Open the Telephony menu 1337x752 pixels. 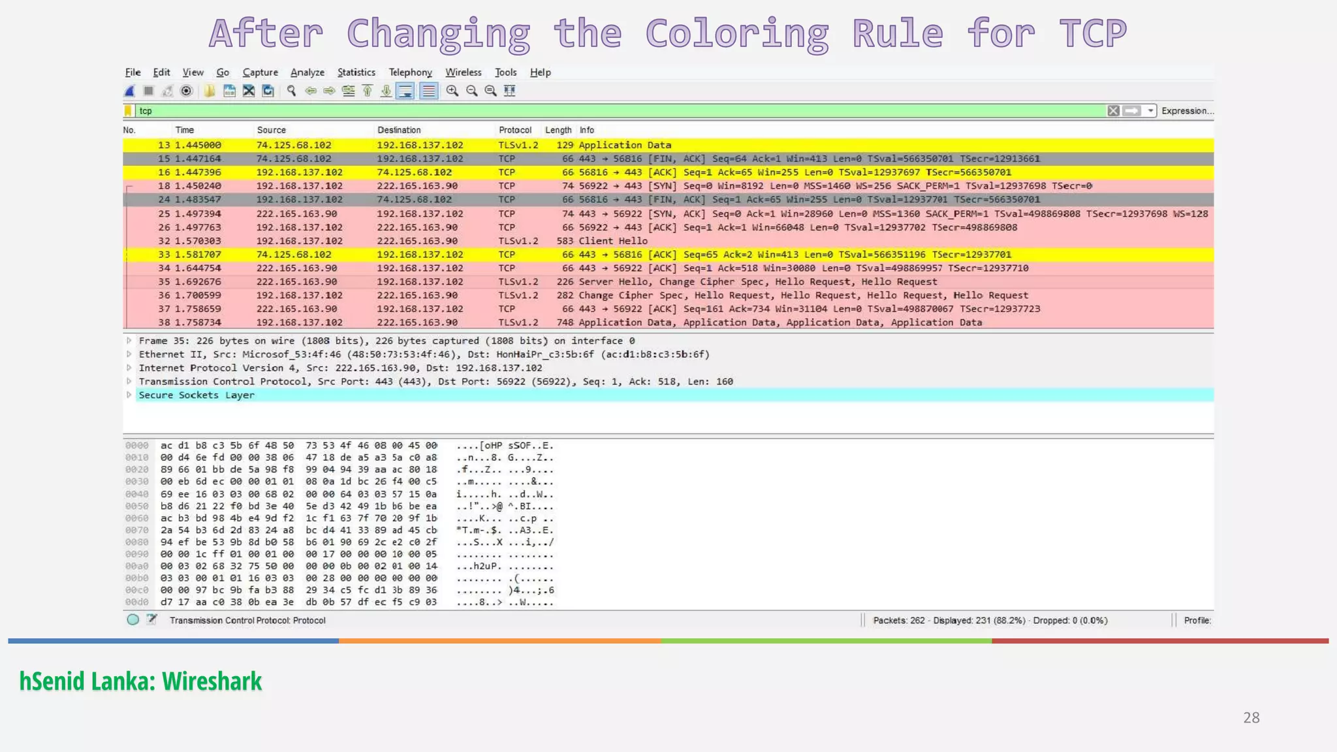coord(411,72)
